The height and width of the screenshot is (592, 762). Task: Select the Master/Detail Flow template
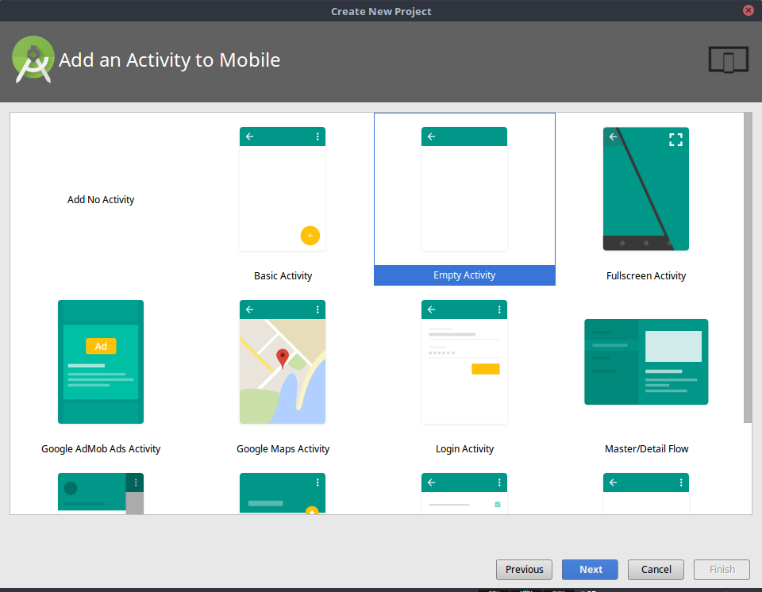pos(646,362)
